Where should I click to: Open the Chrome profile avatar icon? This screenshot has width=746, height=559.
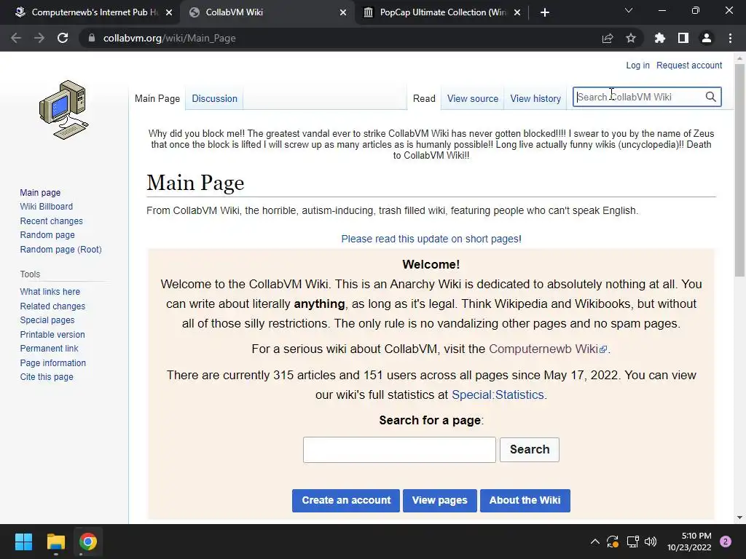(x=707, y=38)
